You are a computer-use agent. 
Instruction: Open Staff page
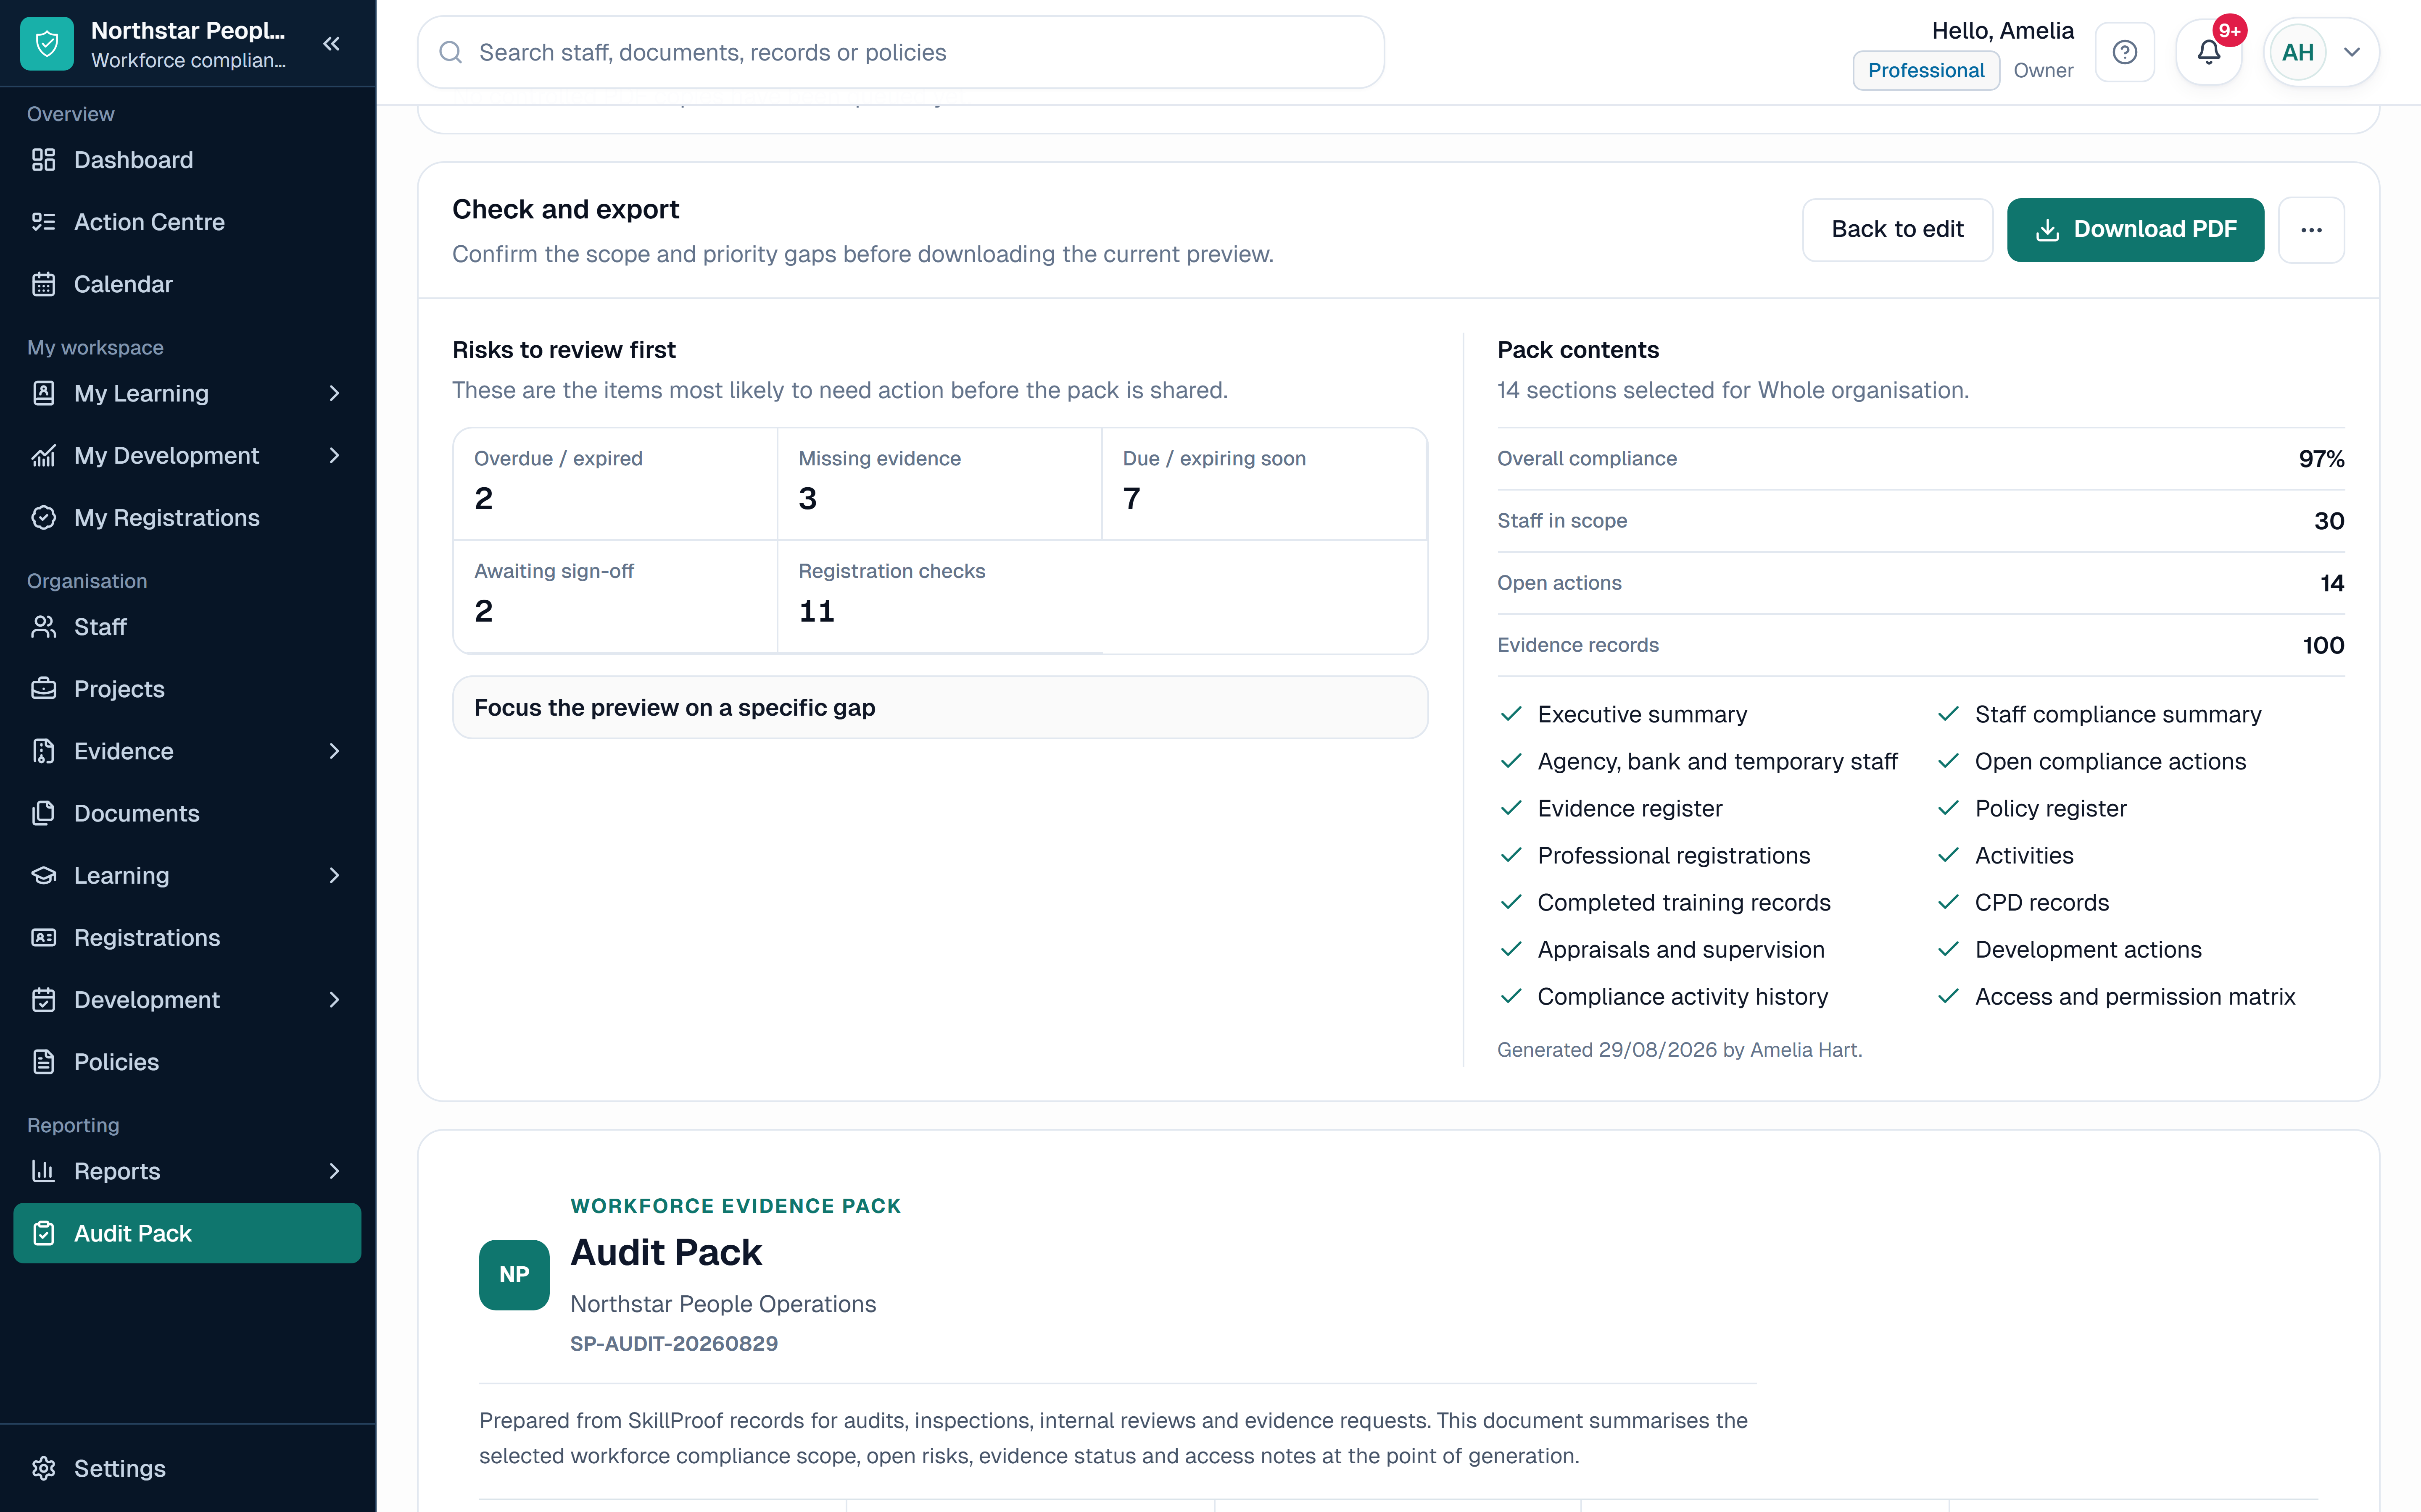pos(187,627)
